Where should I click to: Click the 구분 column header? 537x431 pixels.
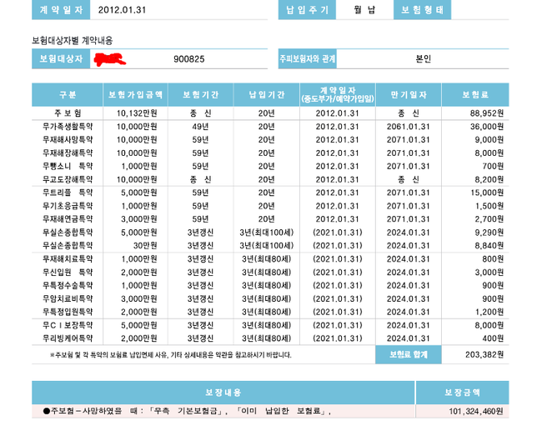(68, 94)
